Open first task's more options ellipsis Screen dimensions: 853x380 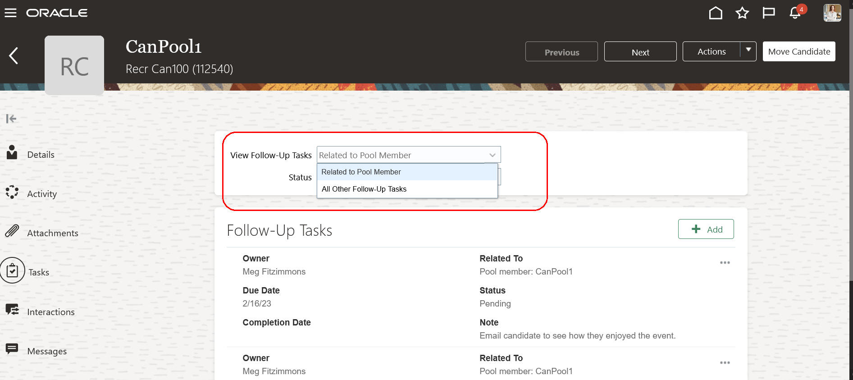[x=725, y=263]
